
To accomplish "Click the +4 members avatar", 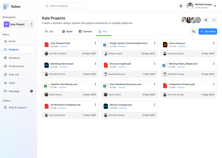I will pyautogui.click(x=198, y=20).
